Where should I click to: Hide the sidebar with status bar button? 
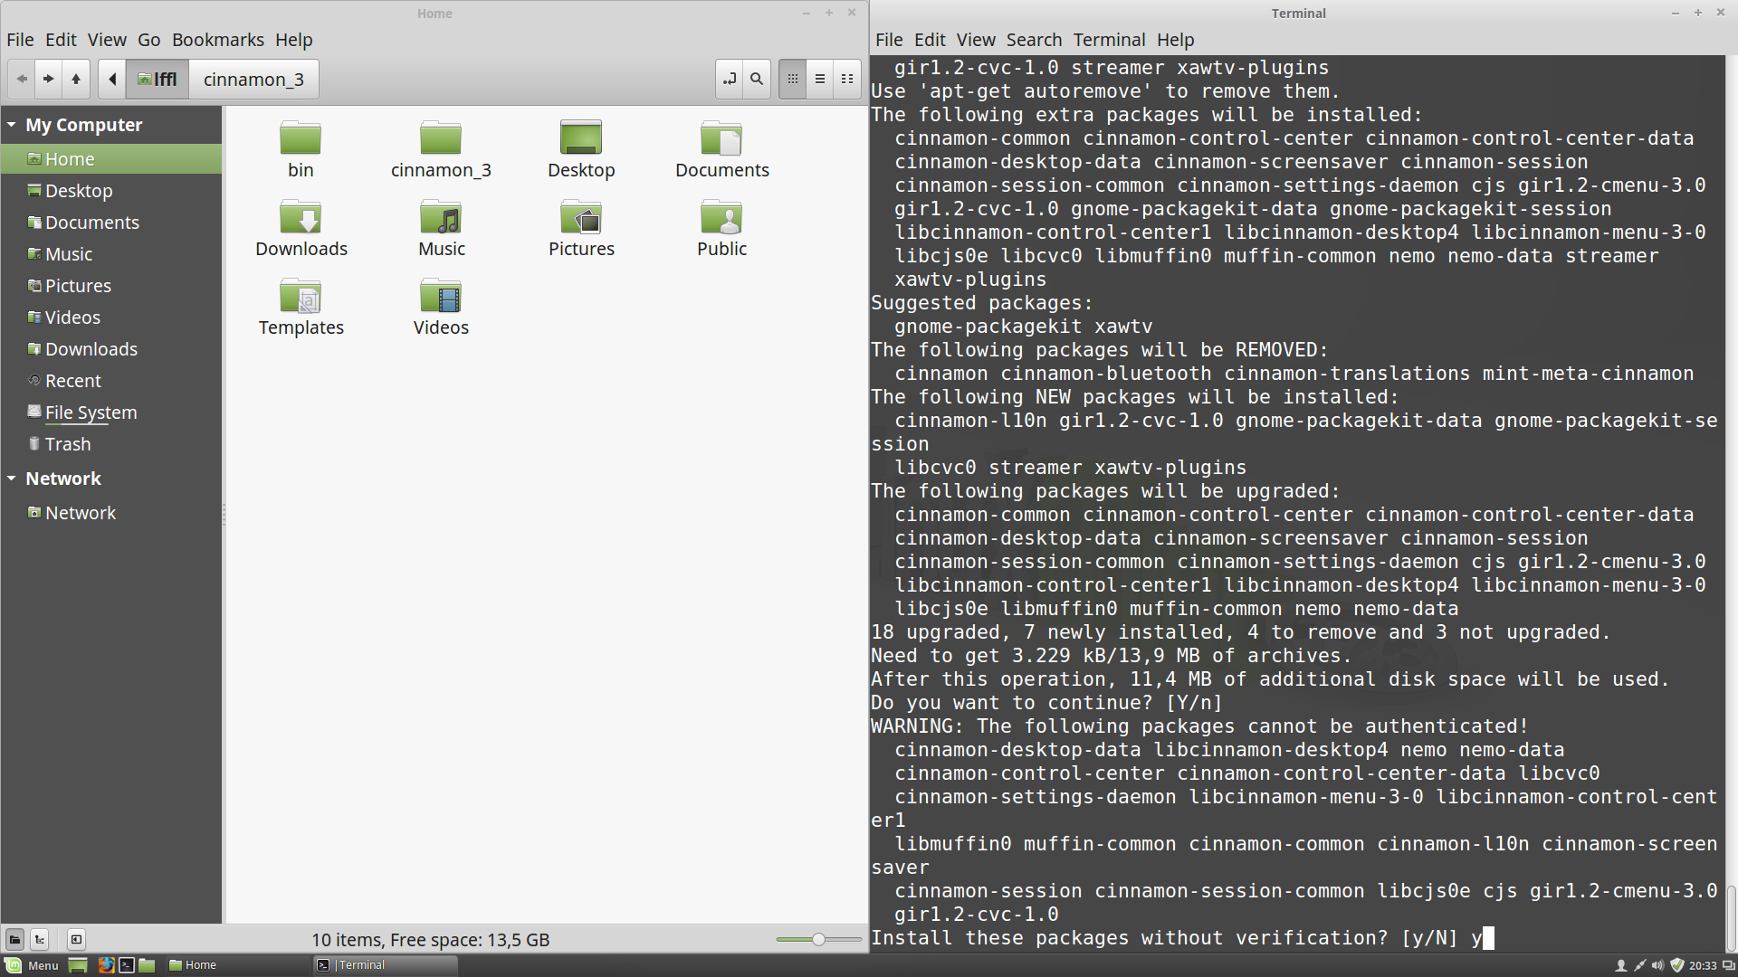click(76, 939)
